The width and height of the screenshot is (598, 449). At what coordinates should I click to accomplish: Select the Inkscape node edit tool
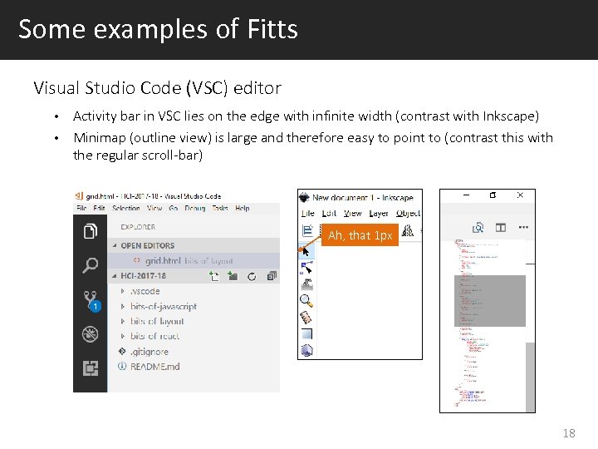click(306, 268)
